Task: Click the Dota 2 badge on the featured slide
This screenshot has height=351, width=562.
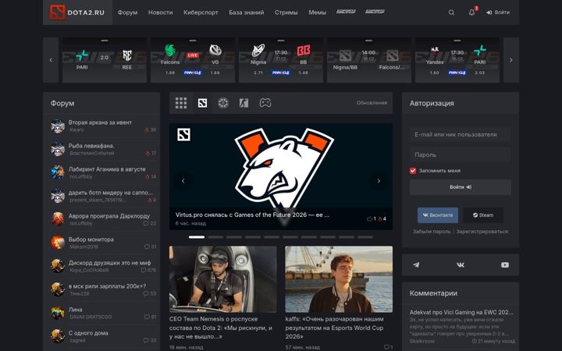Action: [x=183, y=135]
